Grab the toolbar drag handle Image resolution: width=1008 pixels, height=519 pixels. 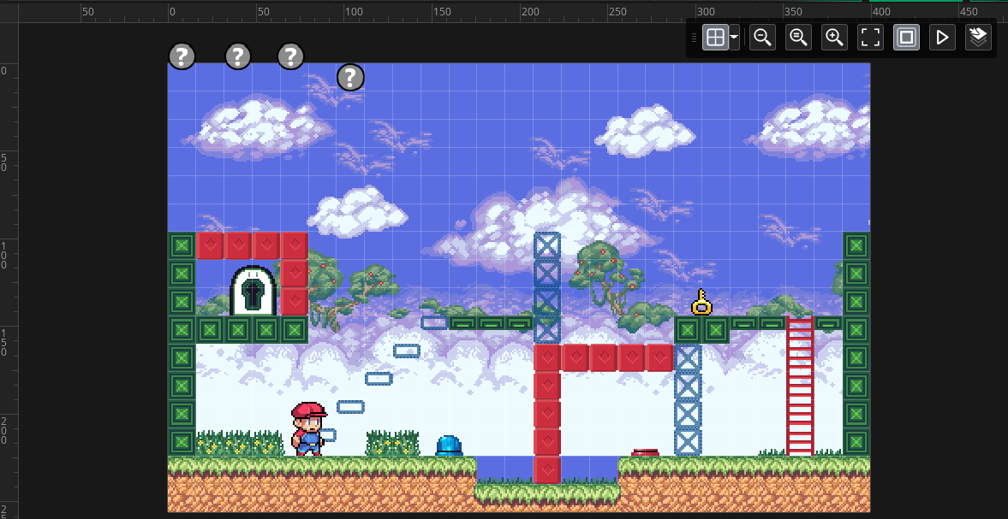click(695, 38)
